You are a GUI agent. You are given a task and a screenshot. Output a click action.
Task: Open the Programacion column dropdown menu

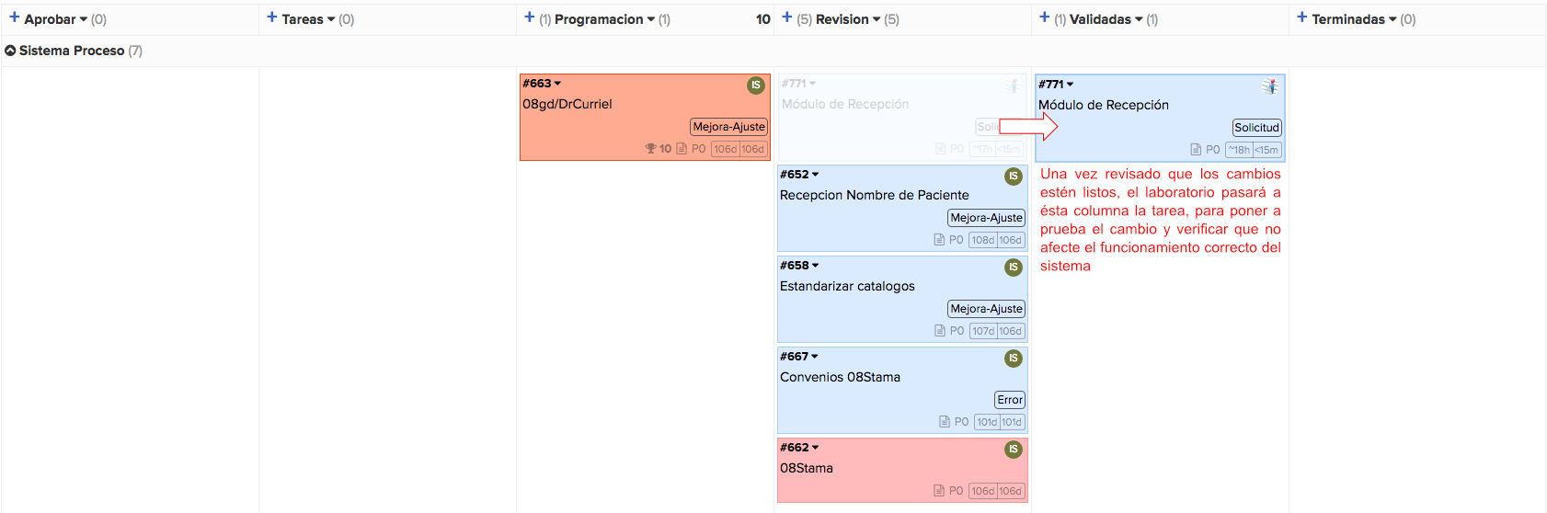pos(651,19)
